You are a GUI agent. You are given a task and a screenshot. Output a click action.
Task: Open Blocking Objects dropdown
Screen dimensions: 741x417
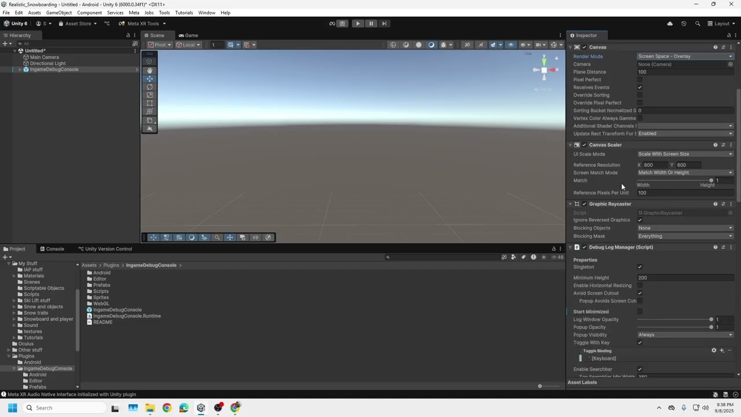(x=685, y=228)
